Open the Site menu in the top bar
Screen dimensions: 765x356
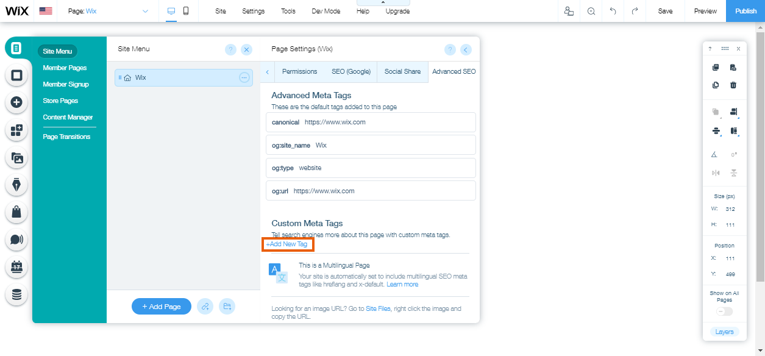(x=221, y=11)
